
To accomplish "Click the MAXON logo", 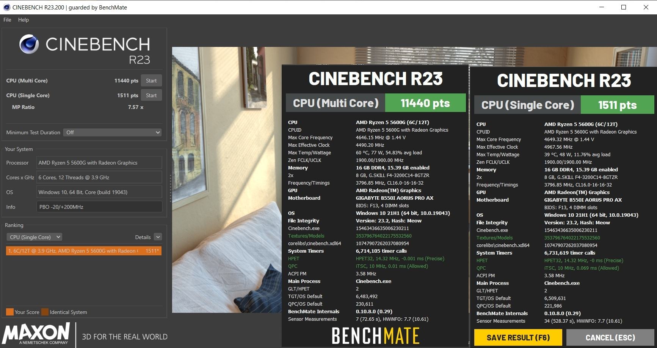I will (x=37, y=333).
